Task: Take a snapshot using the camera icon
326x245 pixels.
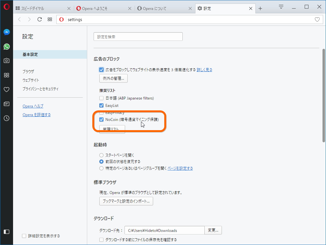Action: (6, 60)
